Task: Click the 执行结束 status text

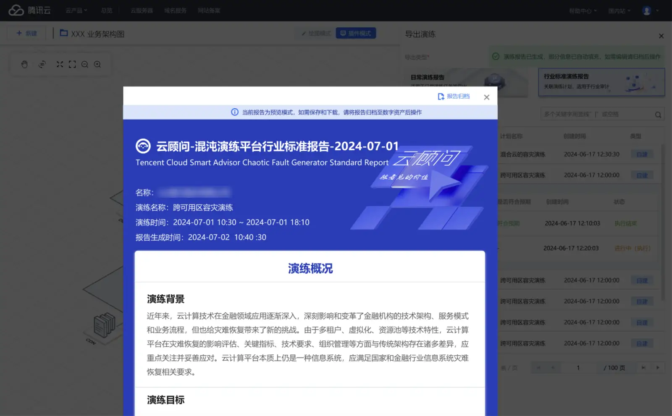Action: [625, 223]
